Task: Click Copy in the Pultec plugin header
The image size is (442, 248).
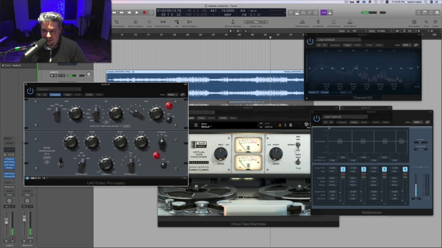Action: coord(68,95)
